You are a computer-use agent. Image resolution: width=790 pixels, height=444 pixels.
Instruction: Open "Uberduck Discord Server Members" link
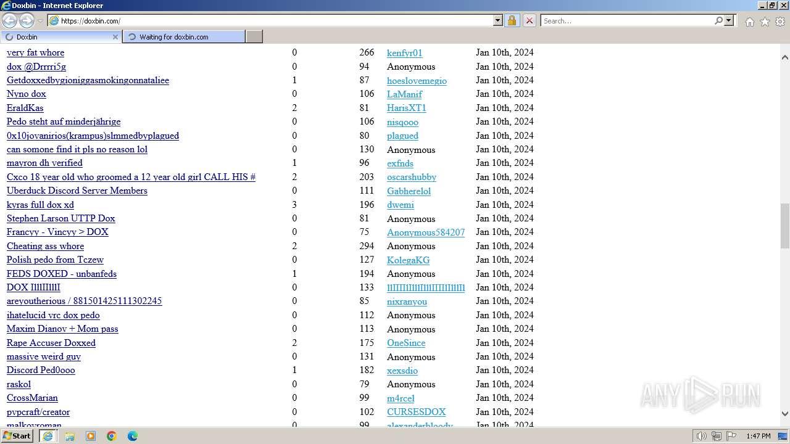pyautogui.click(x=77, y=191)
